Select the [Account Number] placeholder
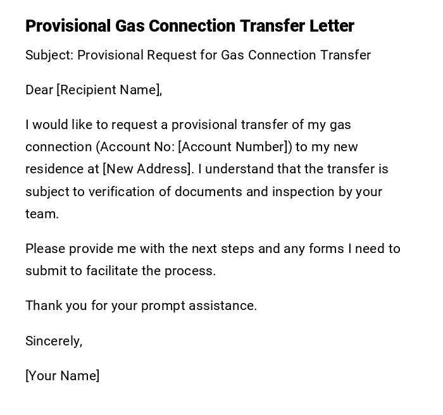The image size is (443, 415). point(233,147)
